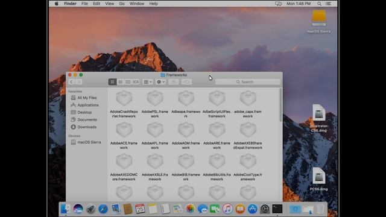Click the clock Mon 1:48 PM
This screenshot has height=217, width=386.
pyautogui.click(x=299, y=4)
